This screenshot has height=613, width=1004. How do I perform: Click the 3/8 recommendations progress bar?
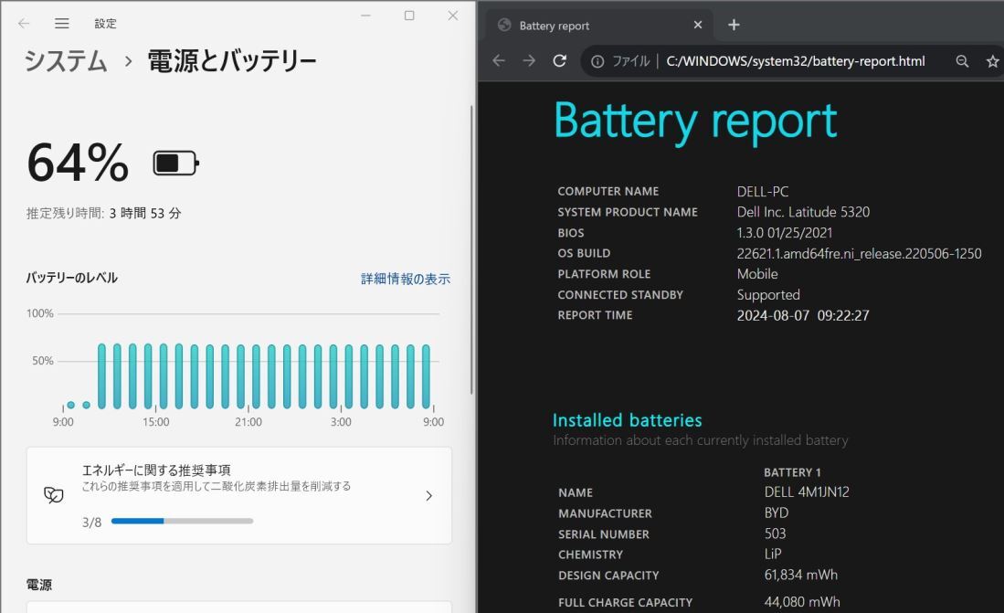point(181,521)
